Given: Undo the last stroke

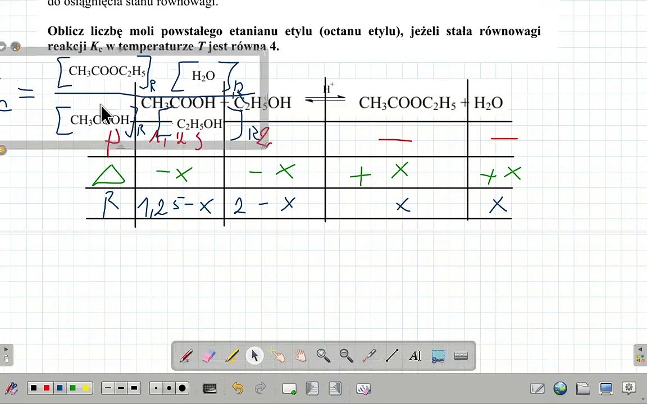Looking at the screenshot, I should (238, 388).
